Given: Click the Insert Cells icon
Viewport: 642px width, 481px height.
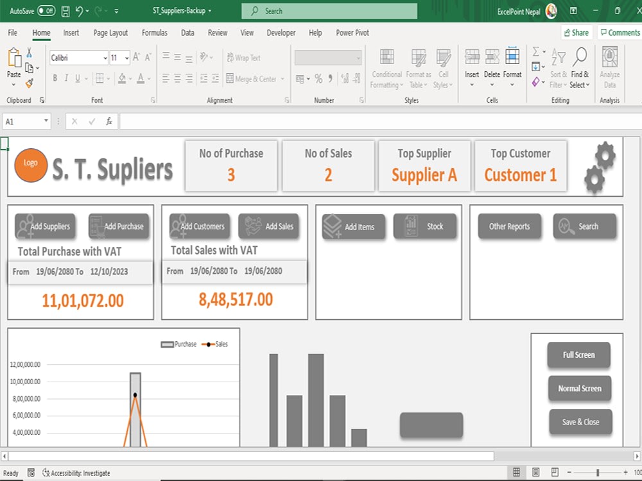Looking at the screenshot, I should coord(472,57).
